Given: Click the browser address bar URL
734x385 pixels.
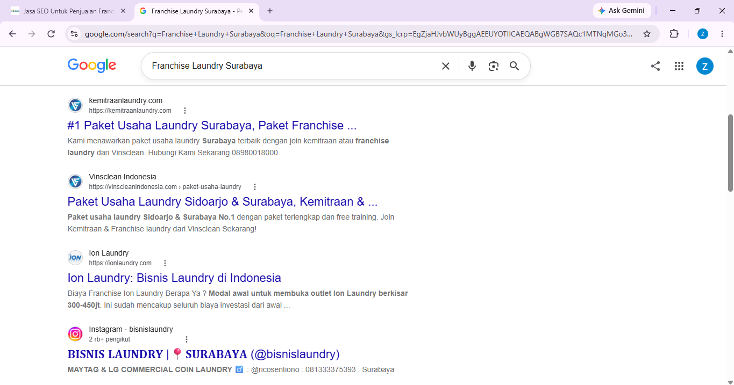Looking at the screenshot, I should tap(359, 34).
